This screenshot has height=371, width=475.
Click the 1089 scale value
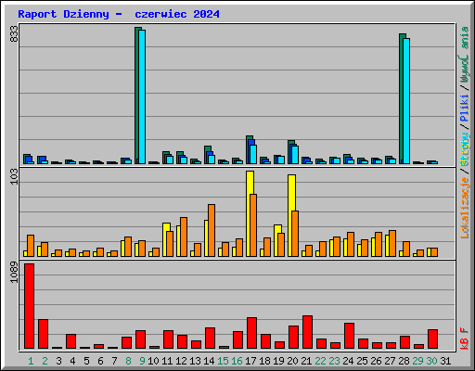click(14, 272)
